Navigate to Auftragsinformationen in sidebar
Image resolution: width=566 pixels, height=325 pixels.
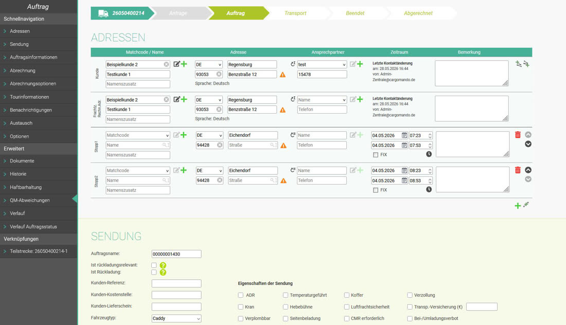tap(39, 58)
